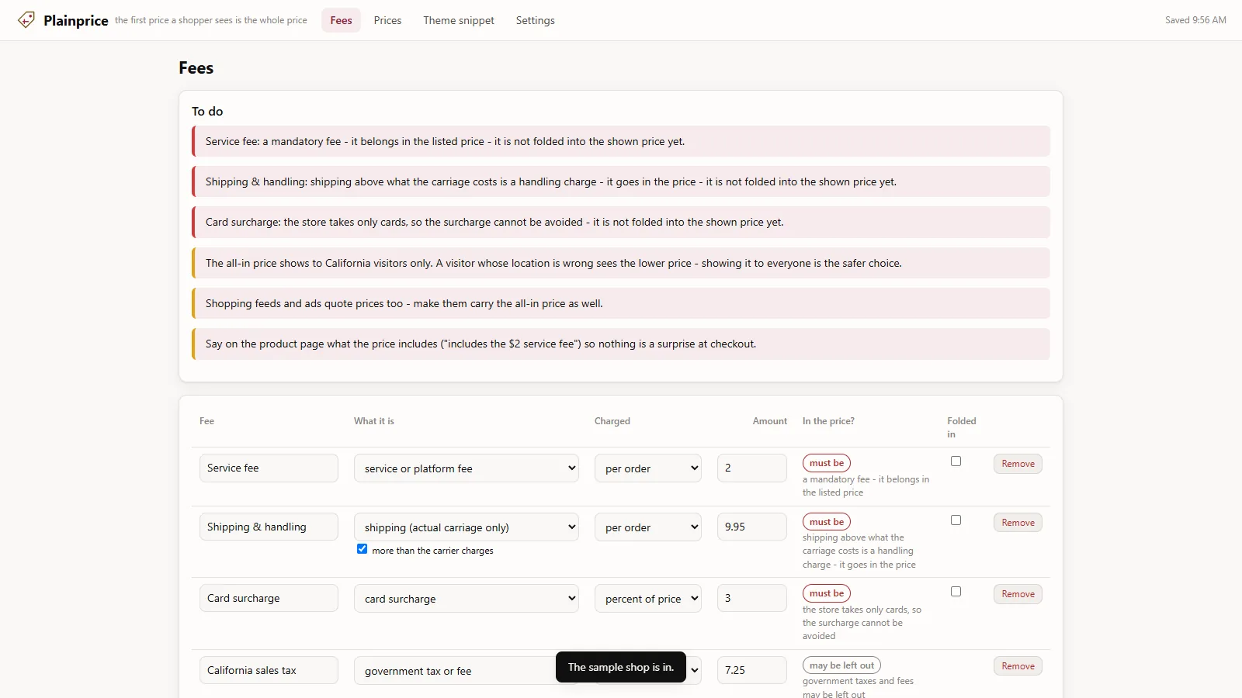
Task: Click the 'Shipping & handling: shipping above' to-do item
Action: click(621, 181)
